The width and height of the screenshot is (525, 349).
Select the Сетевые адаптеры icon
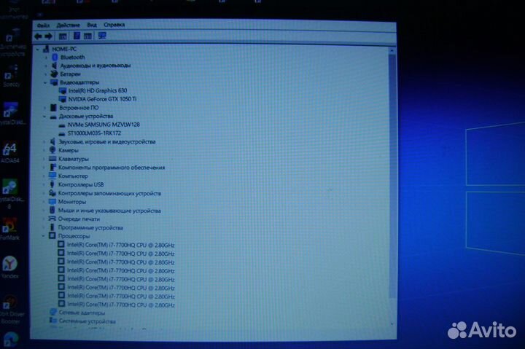[53, 312]
